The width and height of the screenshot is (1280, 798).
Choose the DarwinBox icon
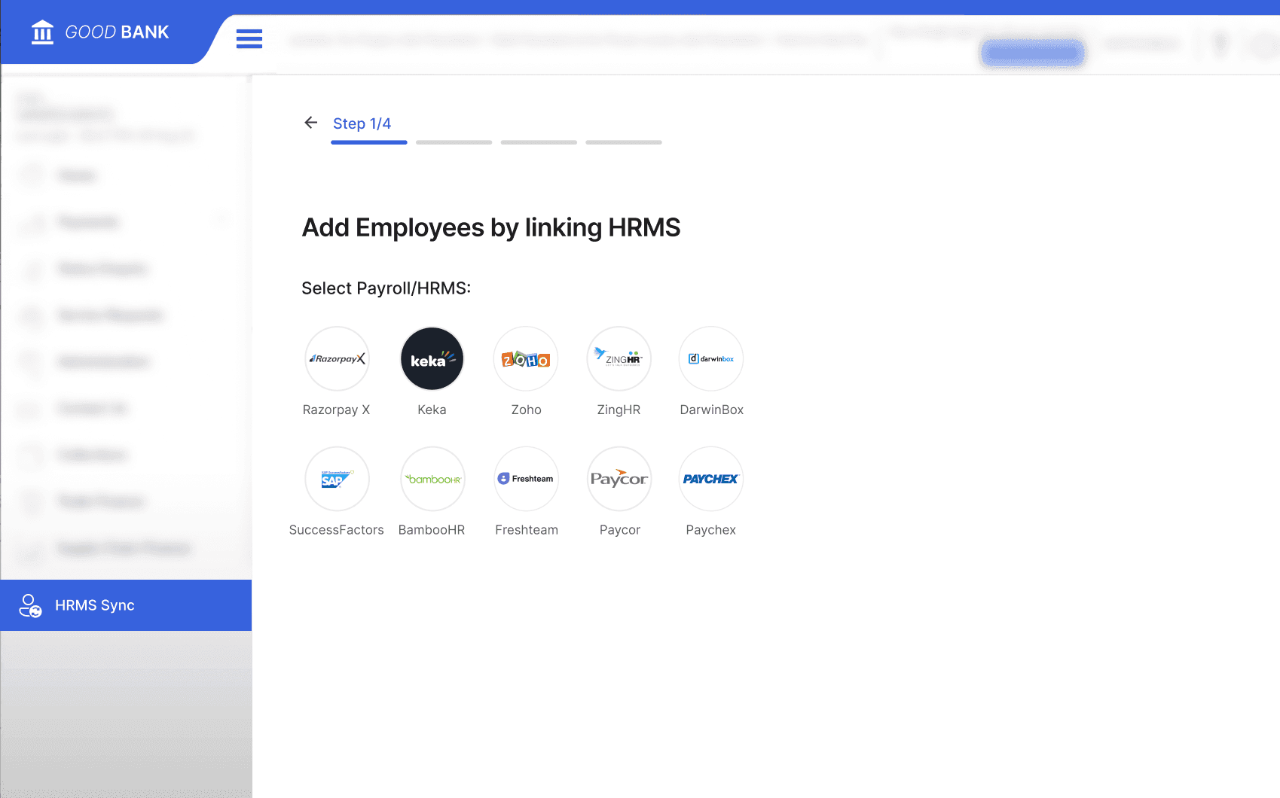tap(711, 358)
